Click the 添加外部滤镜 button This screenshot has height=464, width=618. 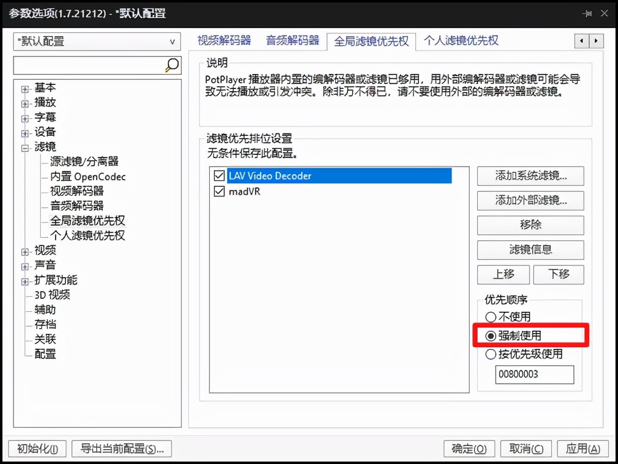tap(530, 201)
